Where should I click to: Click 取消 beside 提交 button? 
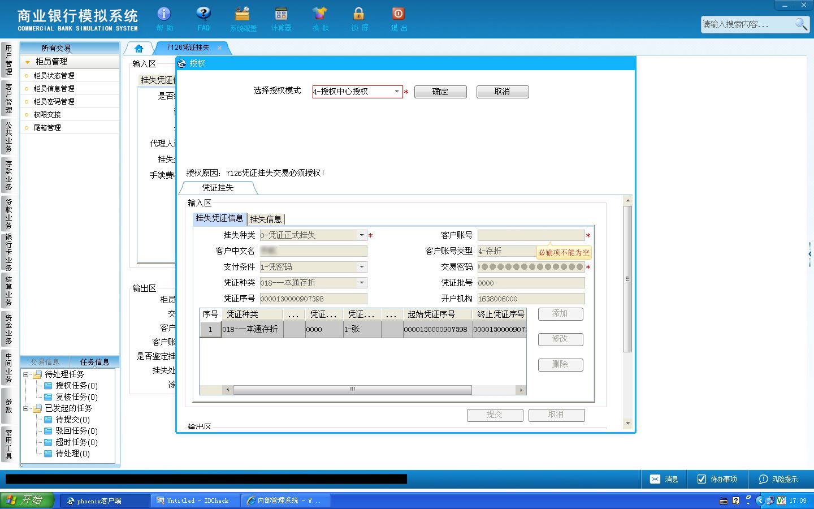click(x=556, y=415)
